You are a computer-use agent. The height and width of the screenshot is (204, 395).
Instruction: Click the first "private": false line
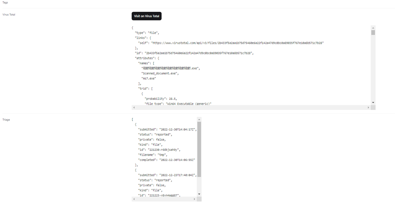point(152,140)
